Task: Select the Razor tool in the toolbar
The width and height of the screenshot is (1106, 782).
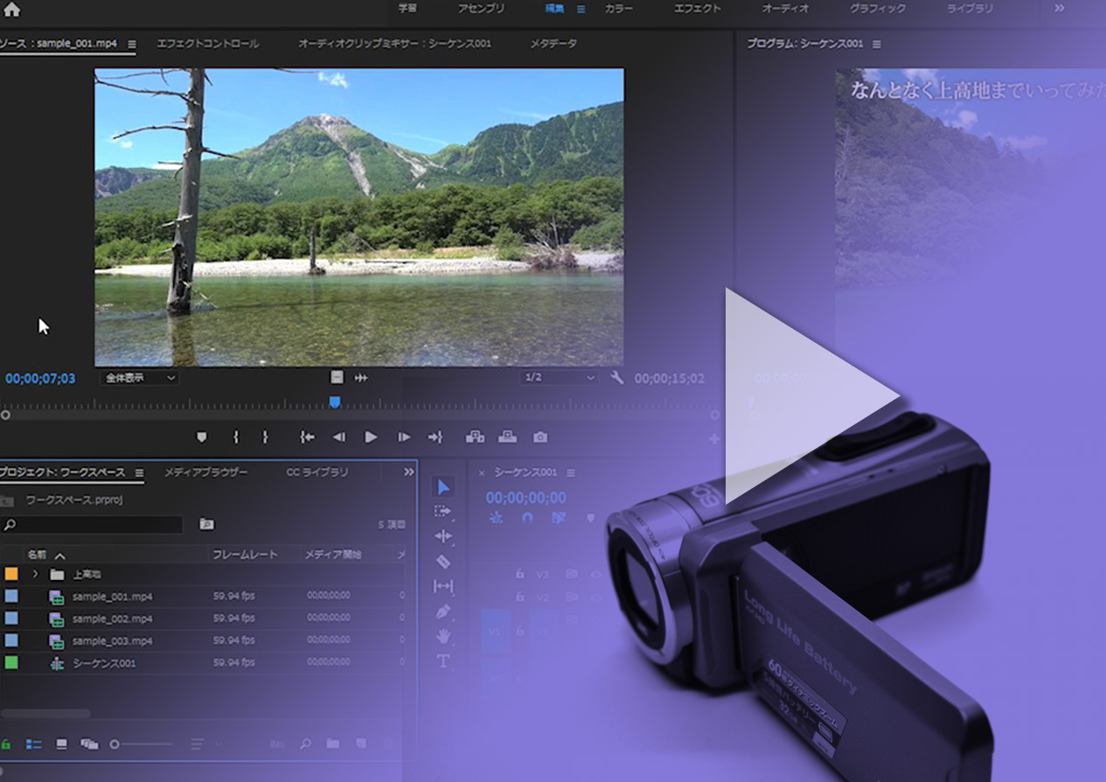Action: [x=443, y=562]
